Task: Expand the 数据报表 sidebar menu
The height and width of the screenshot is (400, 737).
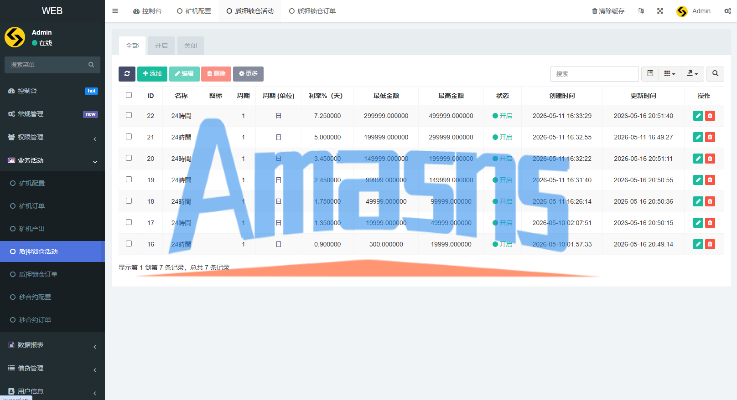Action: 52,345
